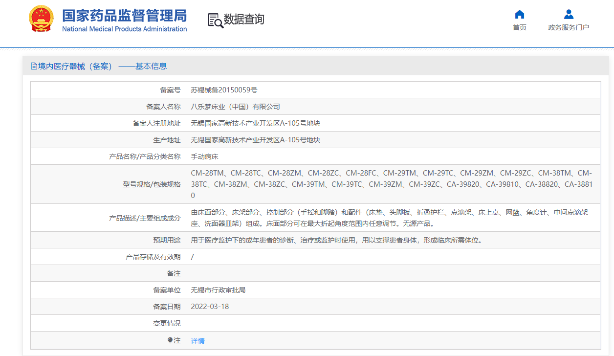
Task: Click the address value in 生产地址 row
Action: 256,140
